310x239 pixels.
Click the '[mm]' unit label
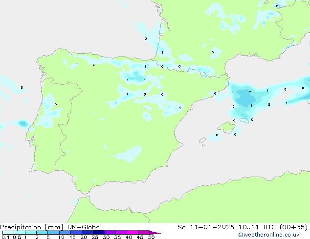tap(54, 227)
